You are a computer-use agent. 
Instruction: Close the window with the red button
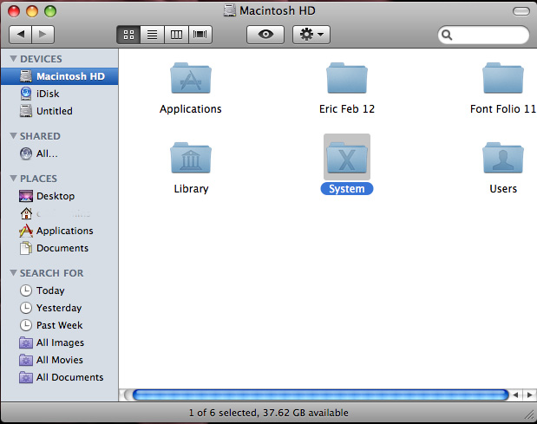(x=14, y=11)
